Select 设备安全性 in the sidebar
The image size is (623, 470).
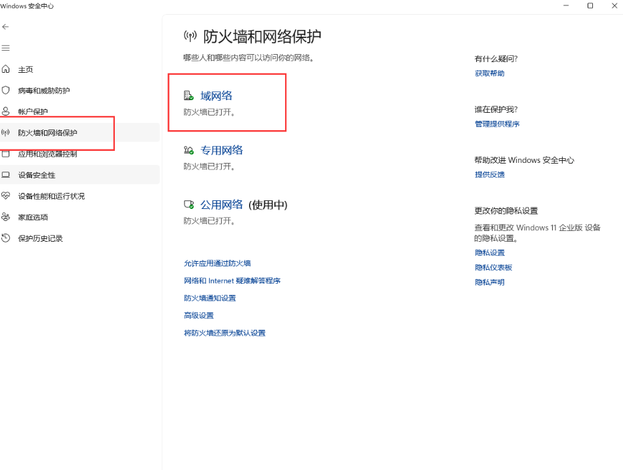(37, 175)
